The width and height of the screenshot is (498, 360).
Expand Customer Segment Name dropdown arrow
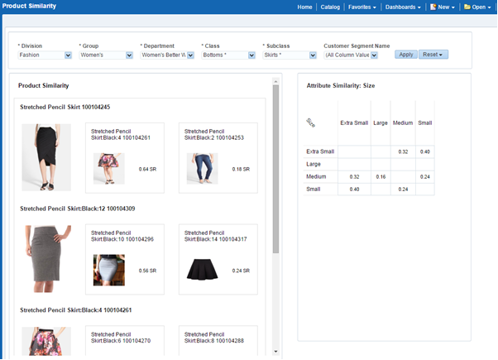tap(375, 55)
